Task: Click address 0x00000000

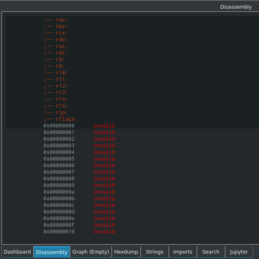Action: pos(59,126)
